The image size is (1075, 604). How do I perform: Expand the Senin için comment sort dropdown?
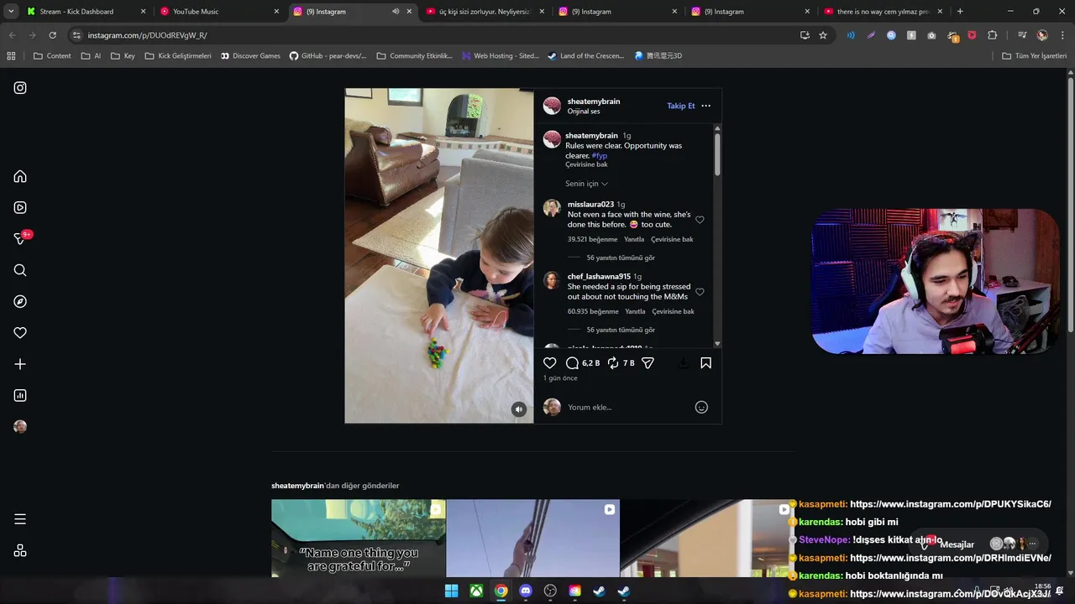[586, 184]
